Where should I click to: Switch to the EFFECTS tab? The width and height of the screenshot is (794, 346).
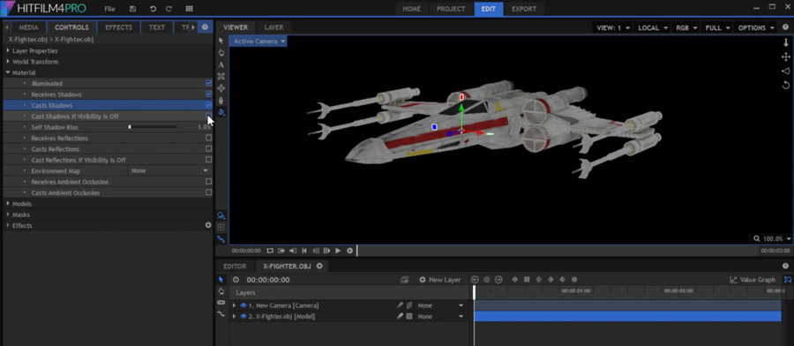point(118,27)
